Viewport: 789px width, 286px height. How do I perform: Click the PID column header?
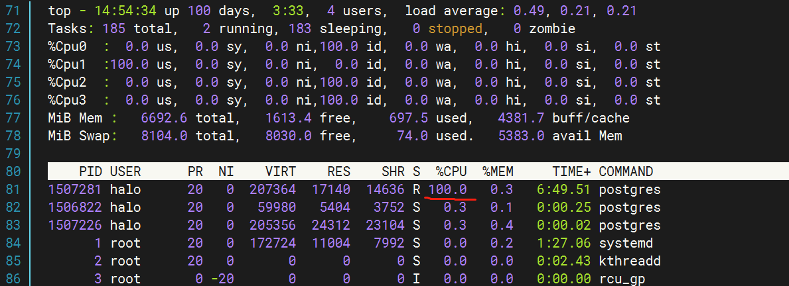click(90, 171)
